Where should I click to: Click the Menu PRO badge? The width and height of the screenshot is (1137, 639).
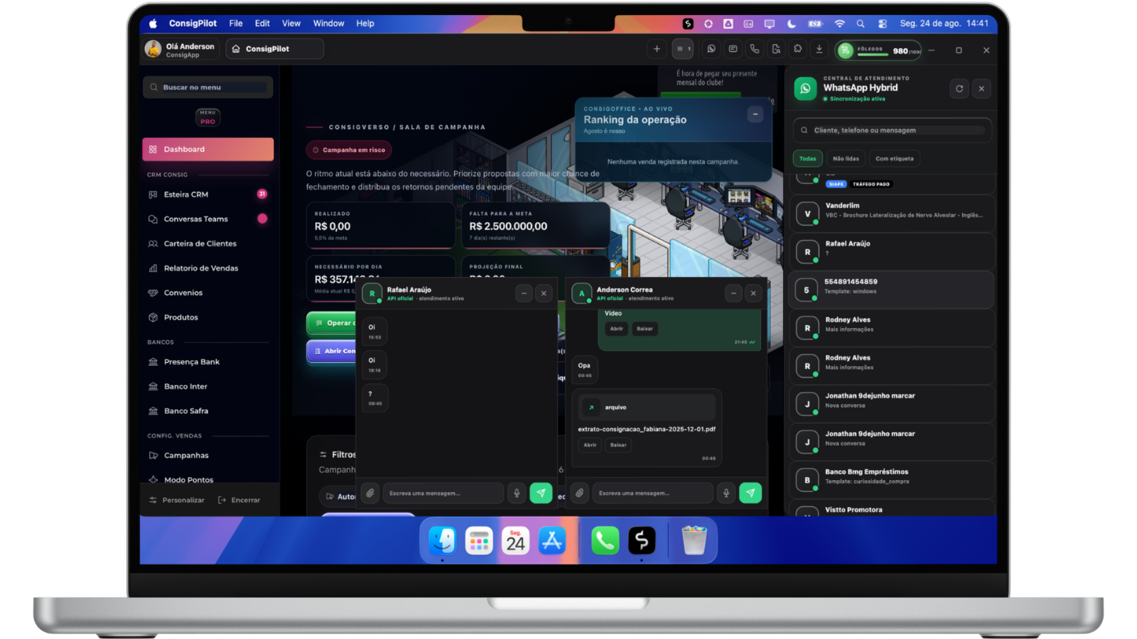[208, 117]
